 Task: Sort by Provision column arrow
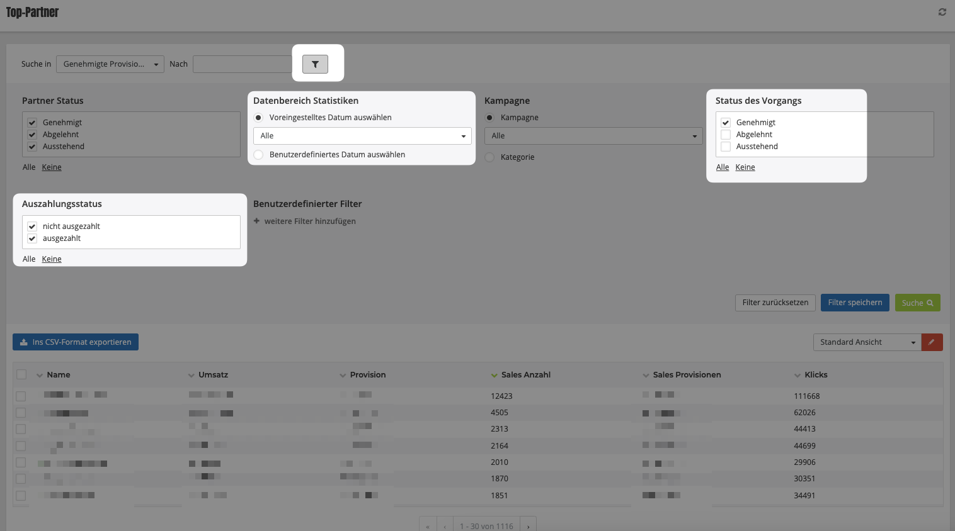coord(343,376)
